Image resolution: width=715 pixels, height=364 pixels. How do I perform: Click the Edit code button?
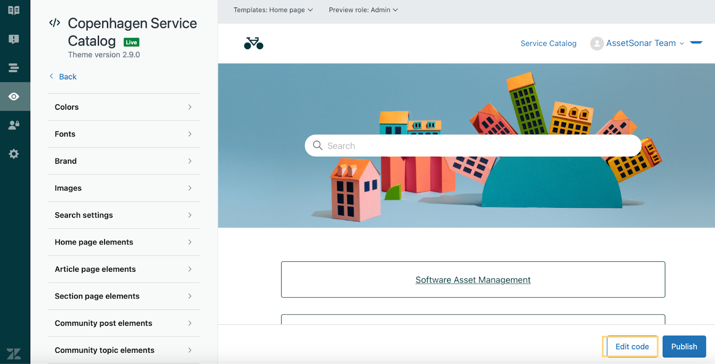tap(632, 347)
